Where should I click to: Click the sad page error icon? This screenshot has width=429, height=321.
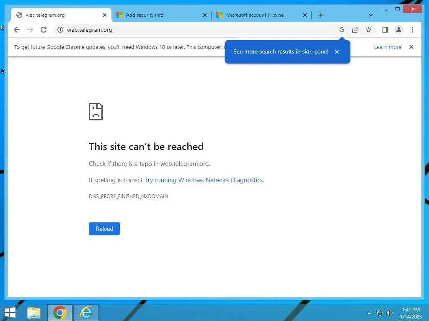tap(96, 112)
